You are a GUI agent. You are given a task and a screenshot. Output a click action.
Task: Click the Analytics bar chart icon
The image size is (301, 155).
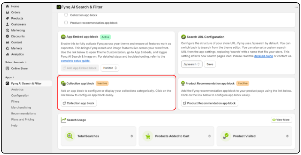point(7,54)
